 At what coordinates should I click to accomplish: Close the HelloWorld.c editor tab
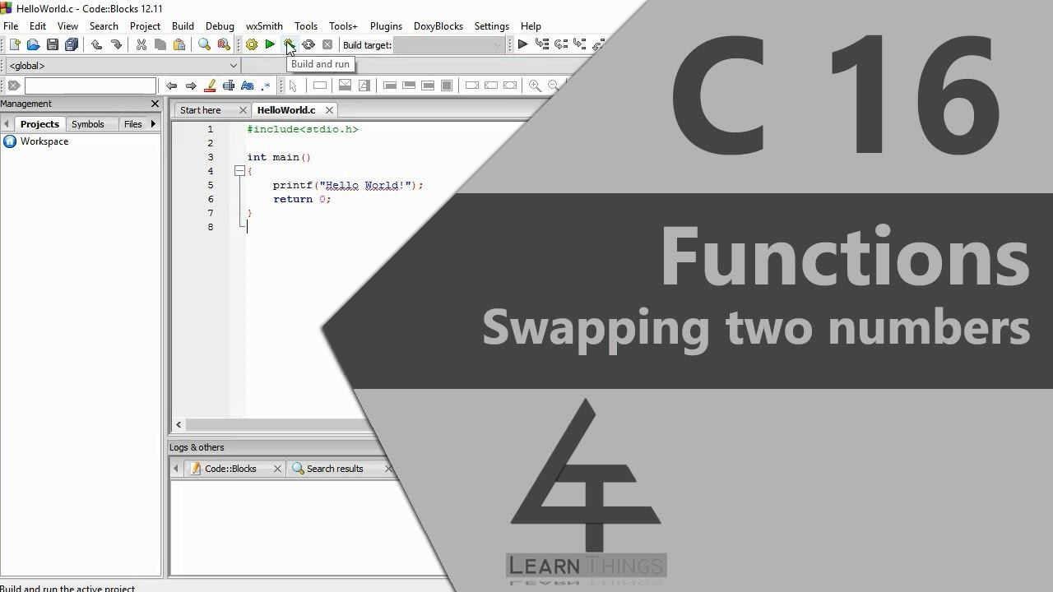point(329,110)
